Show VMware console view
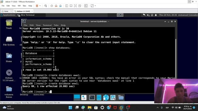Screen dimensions: 198x111 pyautogui.click(x=86, y=6)
